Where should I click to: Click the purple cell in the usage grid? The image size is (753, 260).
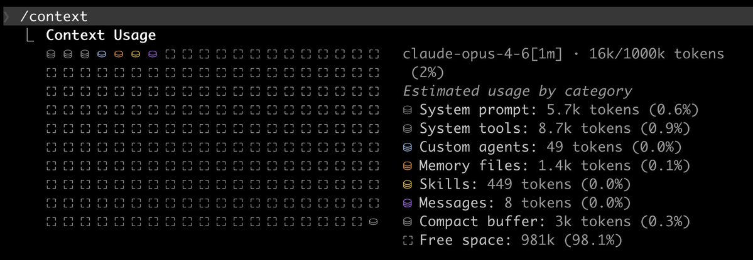point(153,55)
